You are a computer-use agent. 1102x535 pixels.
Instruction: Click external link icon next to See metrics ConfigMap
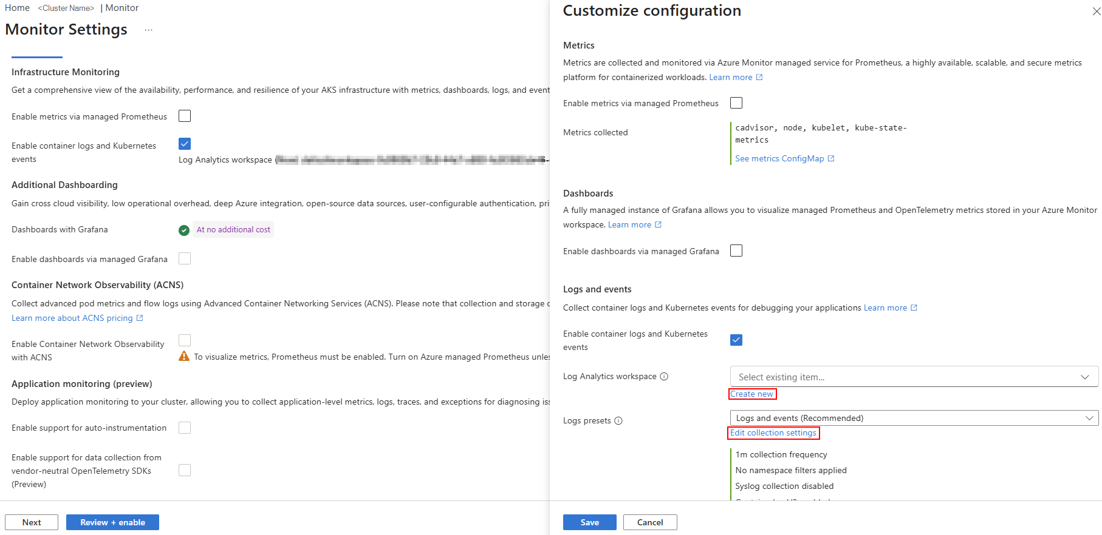831,158
